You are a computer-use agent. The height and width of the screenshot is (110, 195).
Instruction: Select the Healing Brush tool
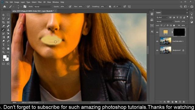click(8, 26)
